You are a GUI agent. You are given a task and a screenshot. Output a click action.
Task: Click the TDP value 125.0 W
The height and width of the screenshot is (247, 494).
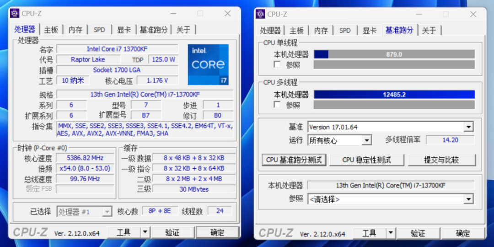163,59
